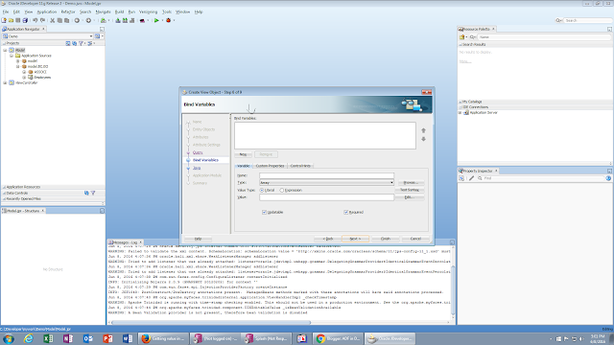Viewport: 614px width, 345px height.
Task: Click the New file toolbar icon
Action: [x=4, y=20]
